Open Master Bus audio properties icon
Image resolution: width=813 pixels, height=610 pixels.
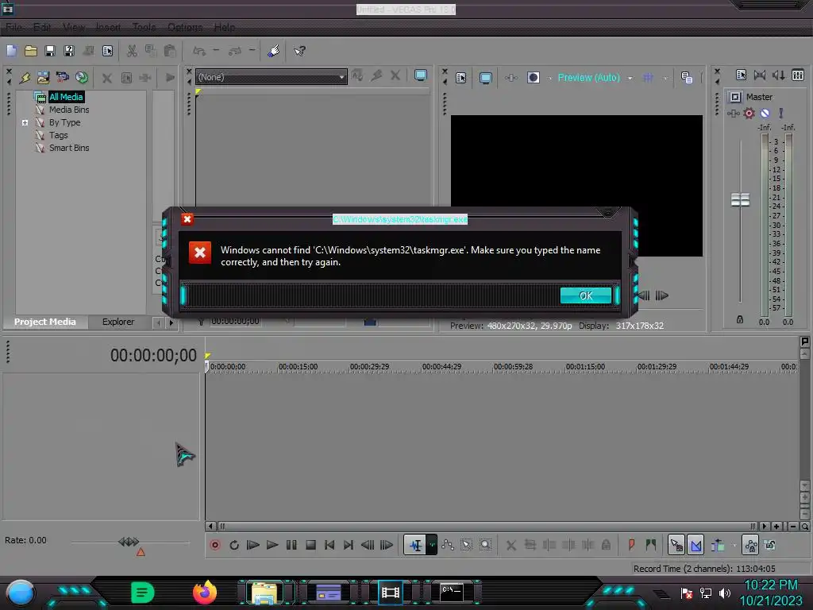click(741, 75)
